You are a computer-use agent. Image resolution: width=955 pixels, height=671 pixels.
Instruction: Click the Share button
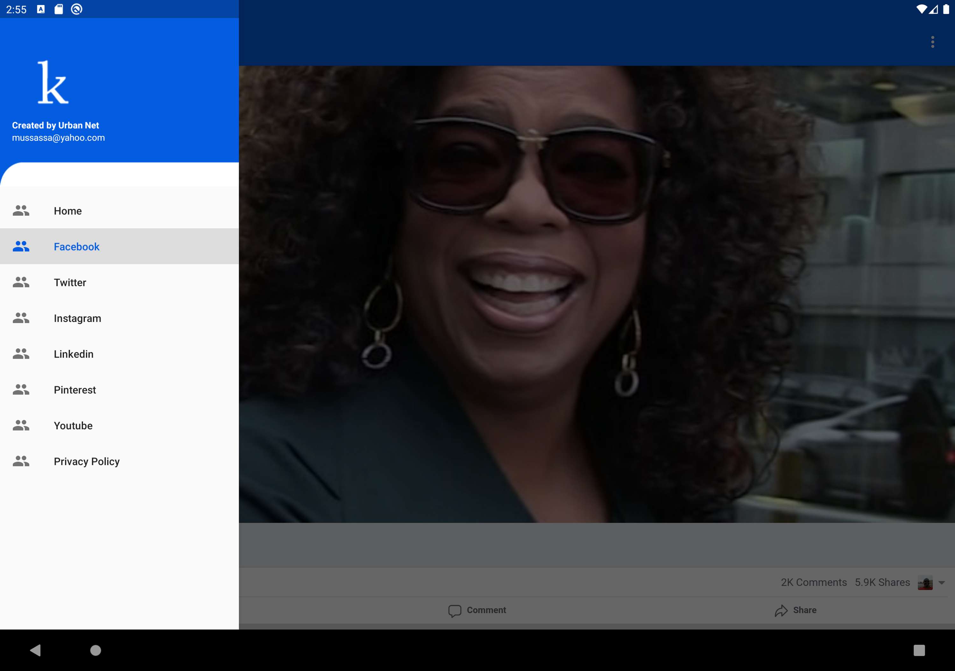point(795,610)
